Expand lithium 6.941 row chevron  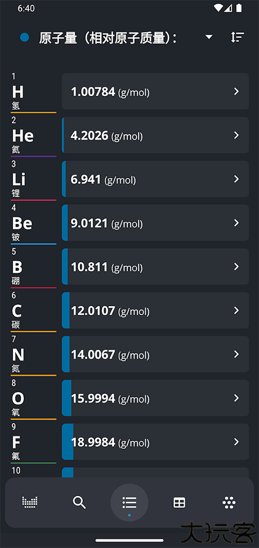(x=236, y=179)
